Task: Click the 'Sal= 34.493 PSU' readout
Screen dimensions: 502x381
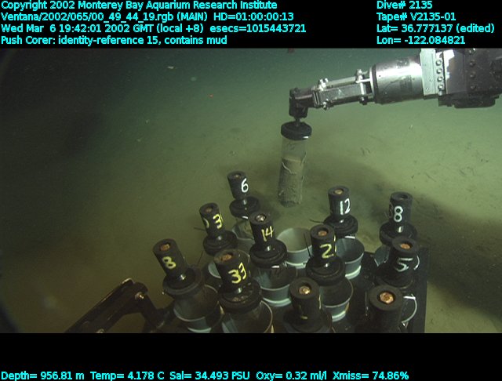Action: [210, 376]
